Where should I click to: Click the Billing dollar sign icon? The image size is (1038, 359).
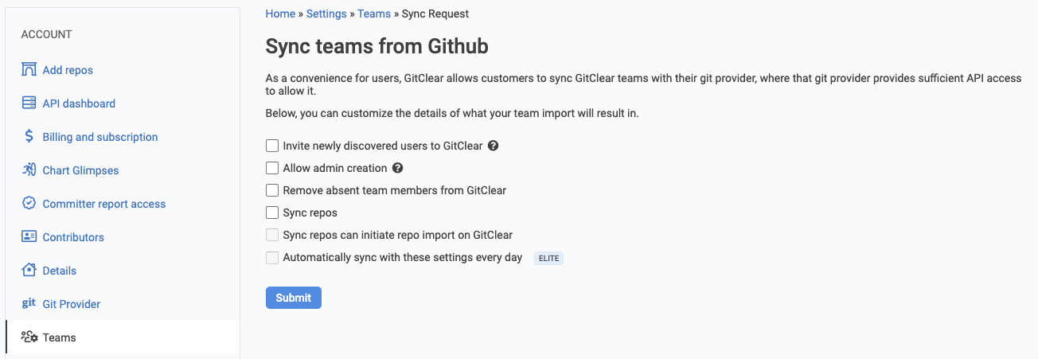click(x=29, y=136)
